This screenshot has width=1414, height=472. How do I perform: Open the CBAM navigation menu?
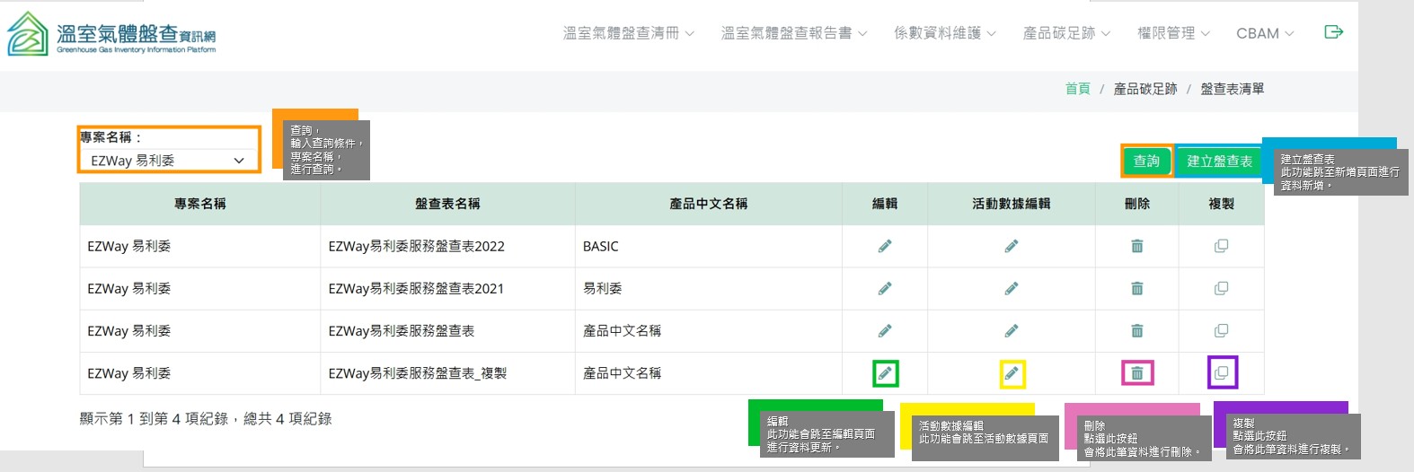tap(1264, 33)
